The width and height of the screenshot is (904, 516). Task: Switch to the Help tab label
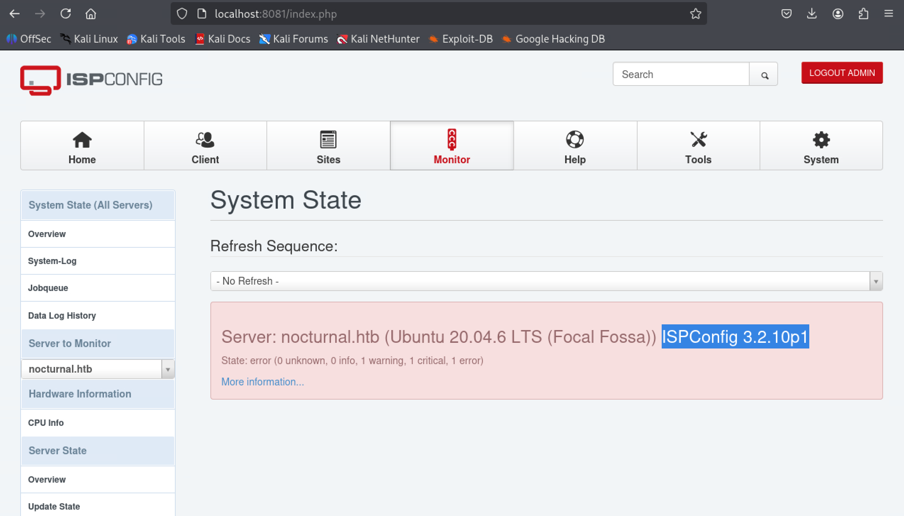tap(575, 160)
